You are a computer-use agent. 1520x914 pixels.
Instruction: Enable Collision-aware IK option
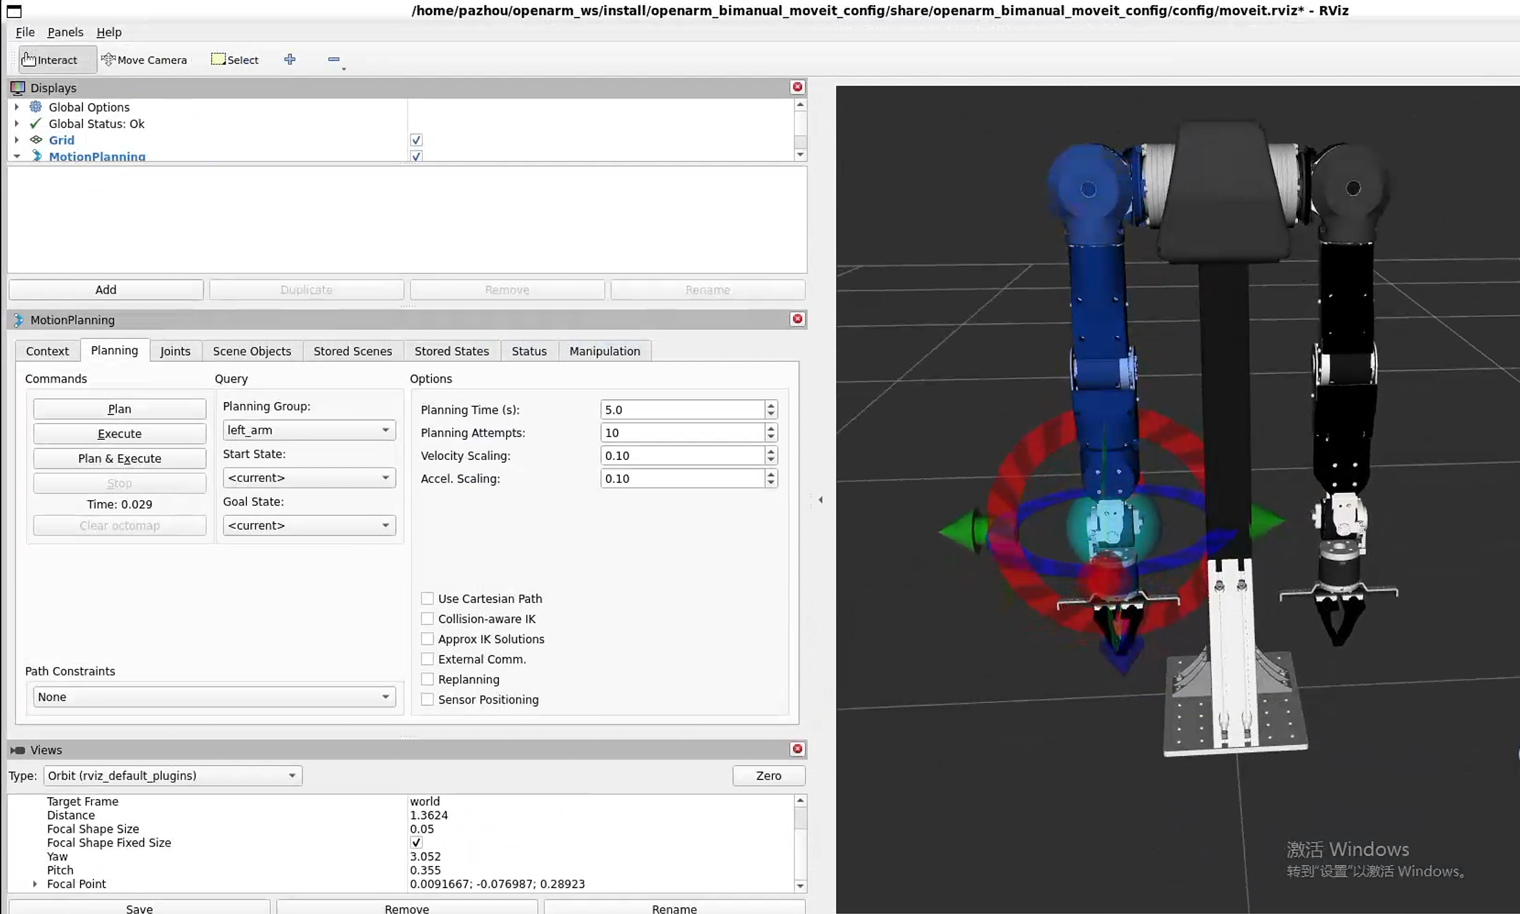pyautogui.click(x=427, y=618)
